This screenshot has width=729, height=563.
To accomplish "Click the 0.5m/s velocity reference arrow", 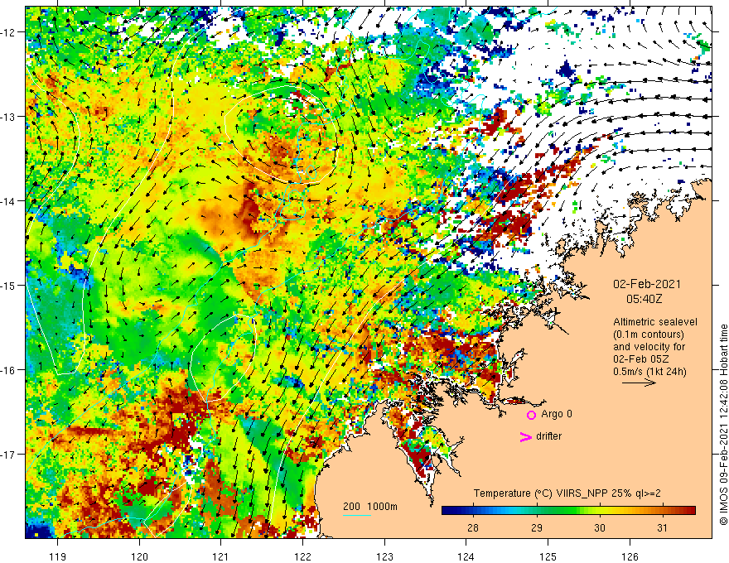I will tap(640, 383).
